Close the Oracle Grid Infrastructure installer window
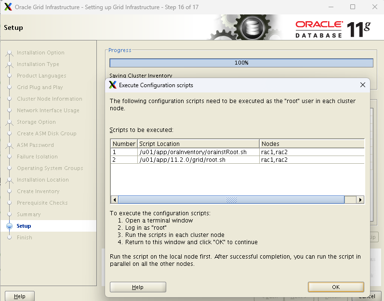 point(375,7)
